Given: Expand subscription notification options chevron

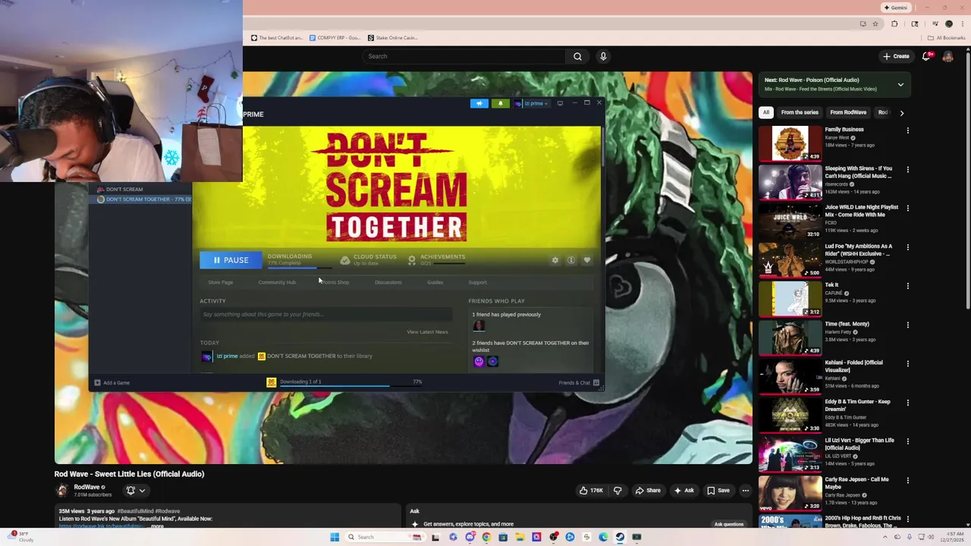Looking at the screenshot, I should (142, 491).
